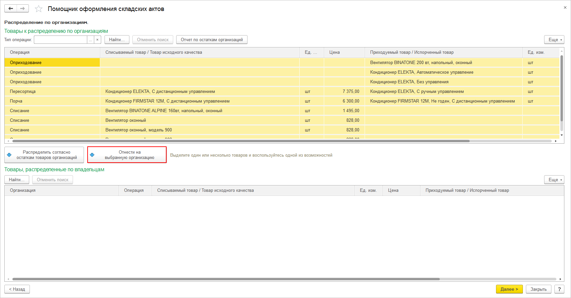Select Кондиционер ELEKTA, Автоматическое управление cell
Image resolution: width=571 pixels, height=298 pixels.
click(x=444, y=72)
